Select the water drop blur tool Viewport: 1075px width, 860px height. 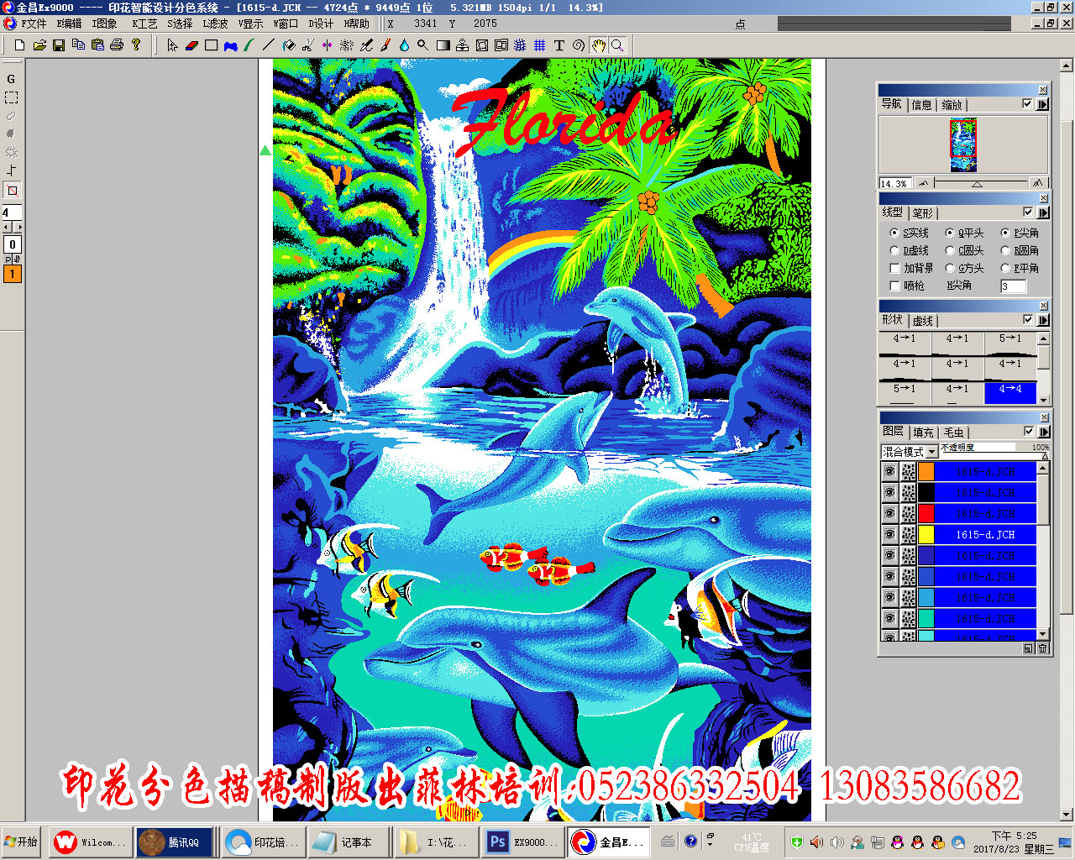point(404,45)
